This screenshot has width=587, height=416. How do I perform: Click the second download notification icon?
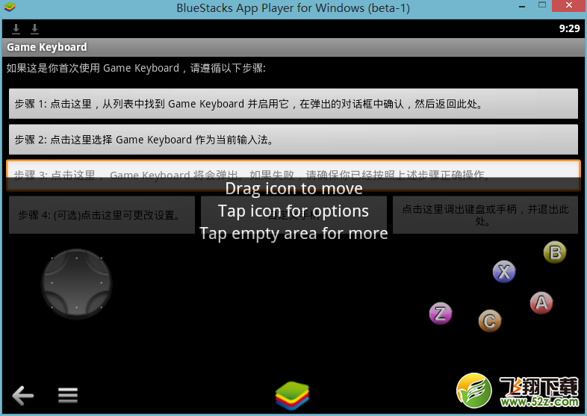click(35, 29)
